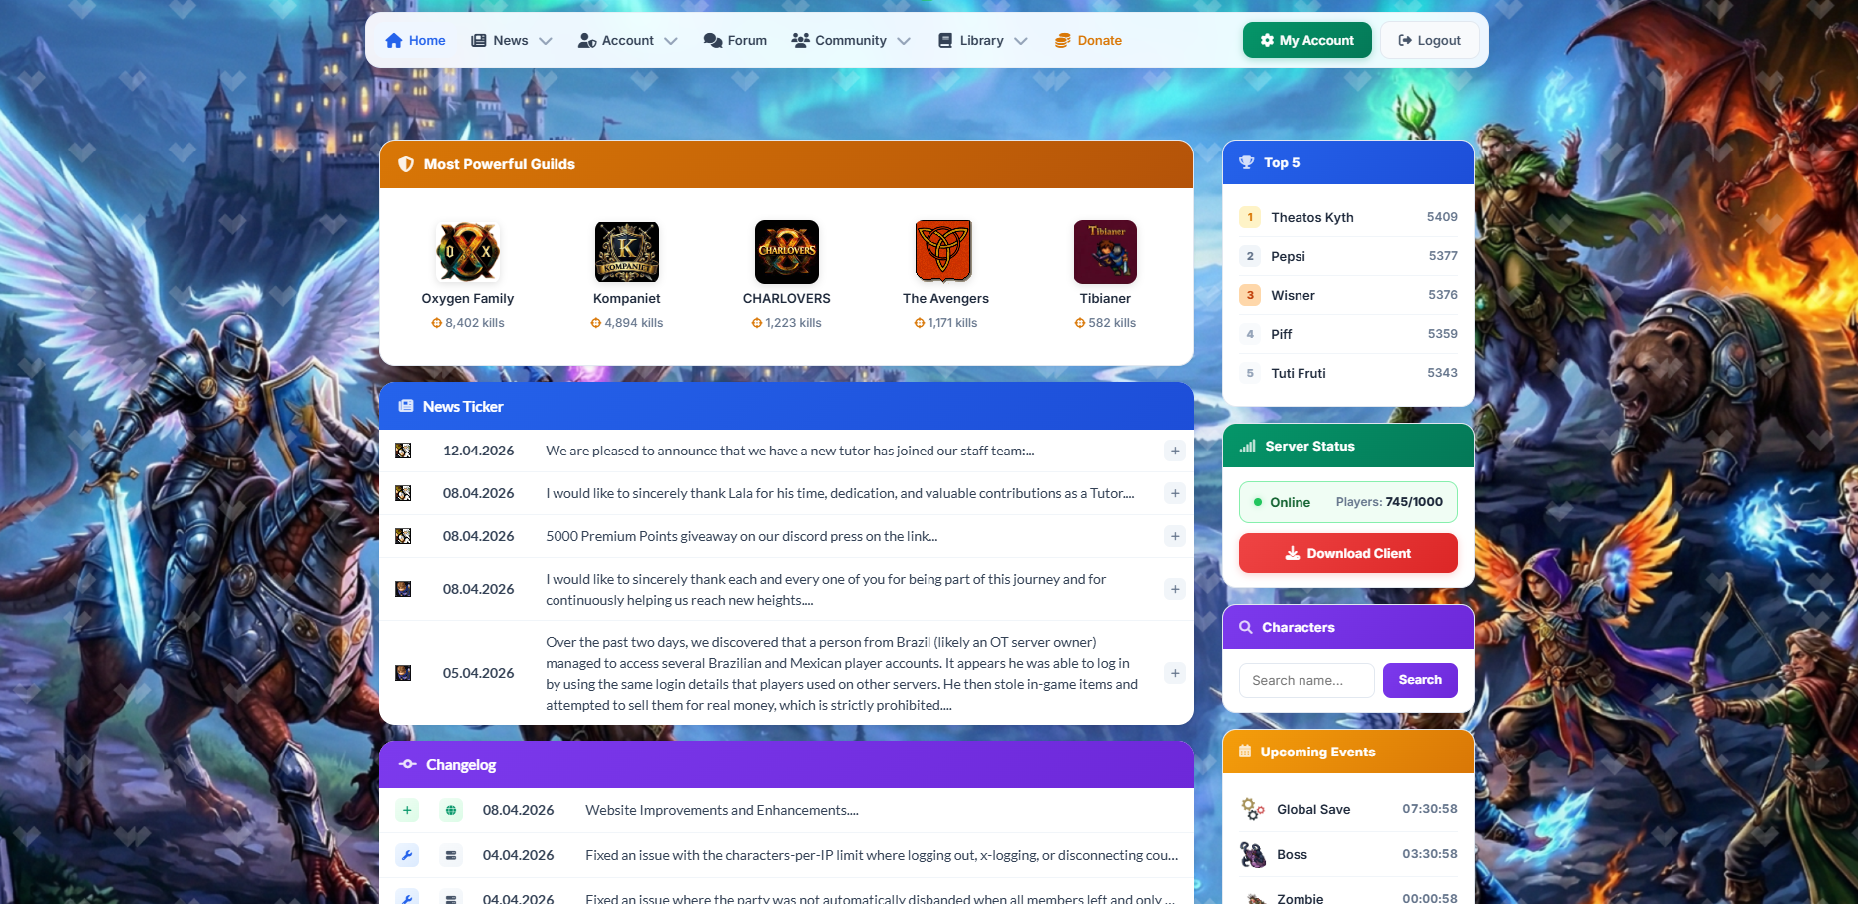Viewport: 1858px width, 904px height.
Task: Click the '1,171 kills' under The Avengers
Action: coord(945,323)
